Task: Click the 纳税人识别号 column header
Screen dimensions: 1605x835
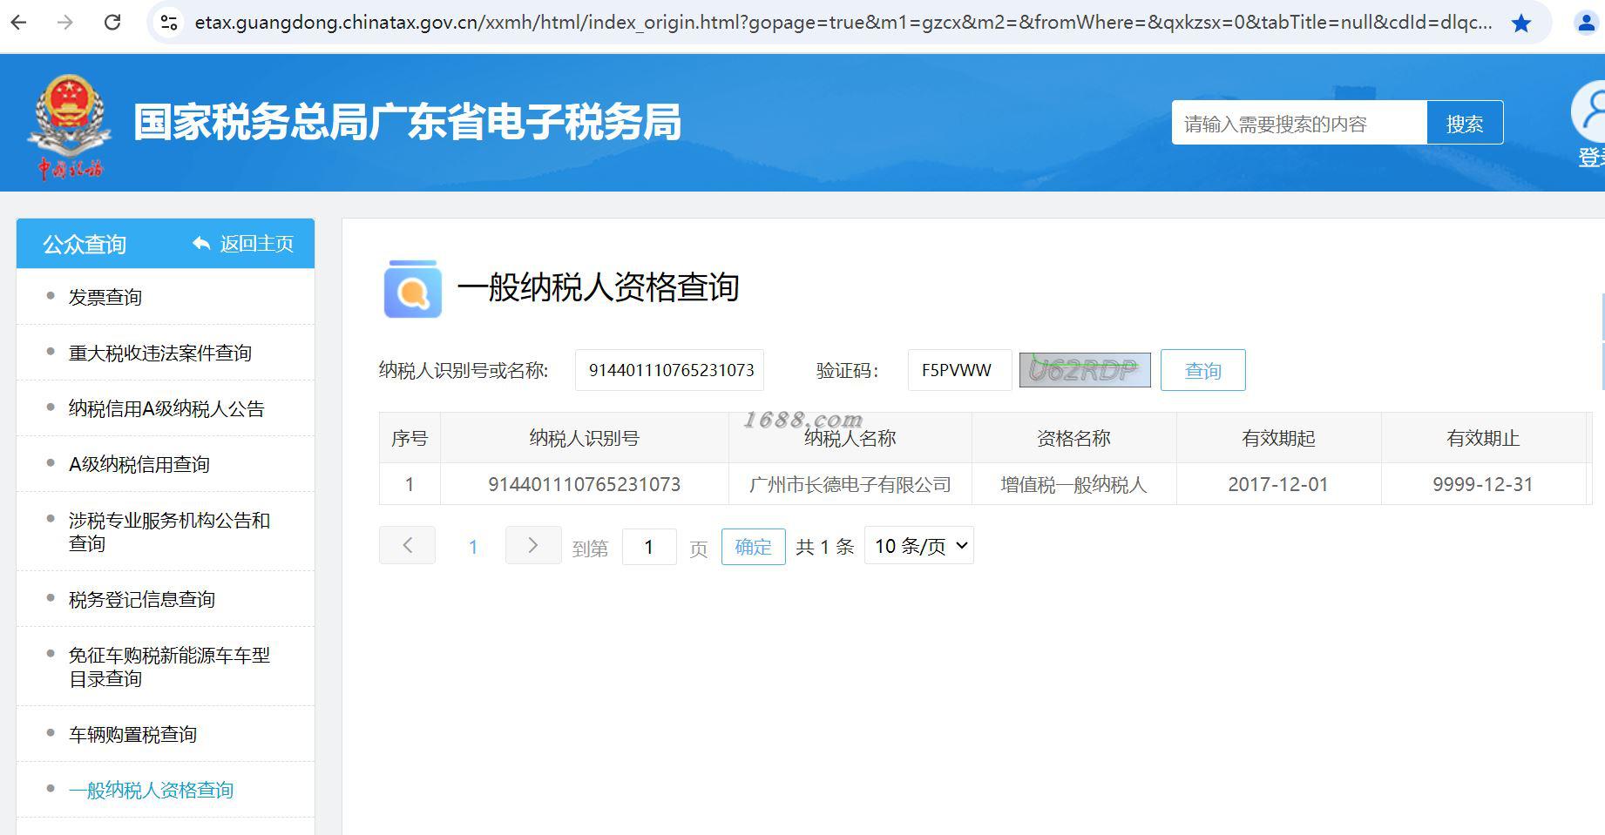Action: coord(585,438)
